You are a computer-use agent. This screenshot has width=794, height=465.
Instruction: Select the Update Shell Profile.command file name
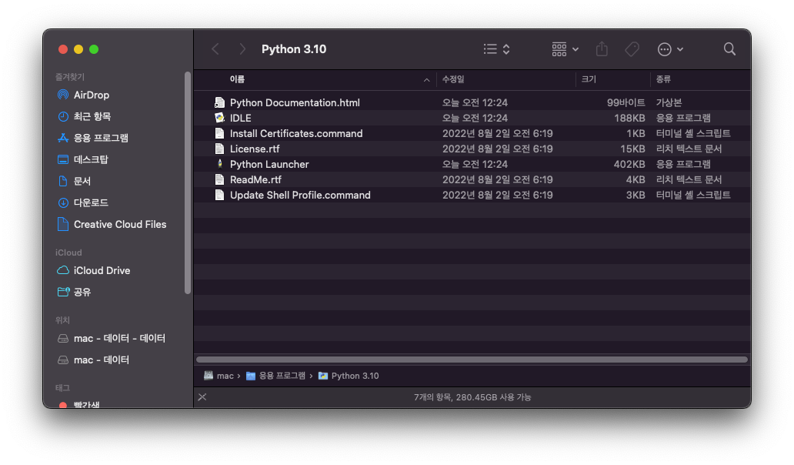click(x=300, y=195)
